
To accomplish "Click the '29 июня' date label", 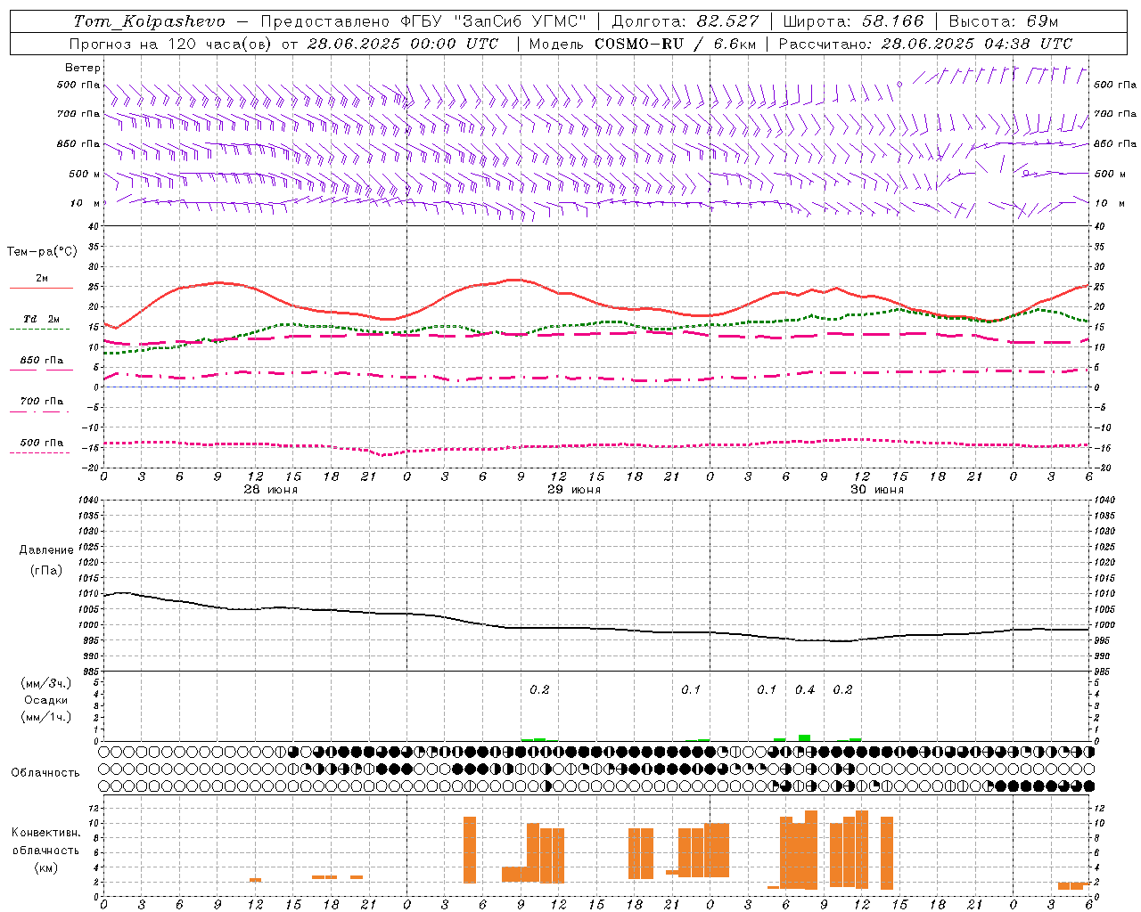I will (574, 490).
